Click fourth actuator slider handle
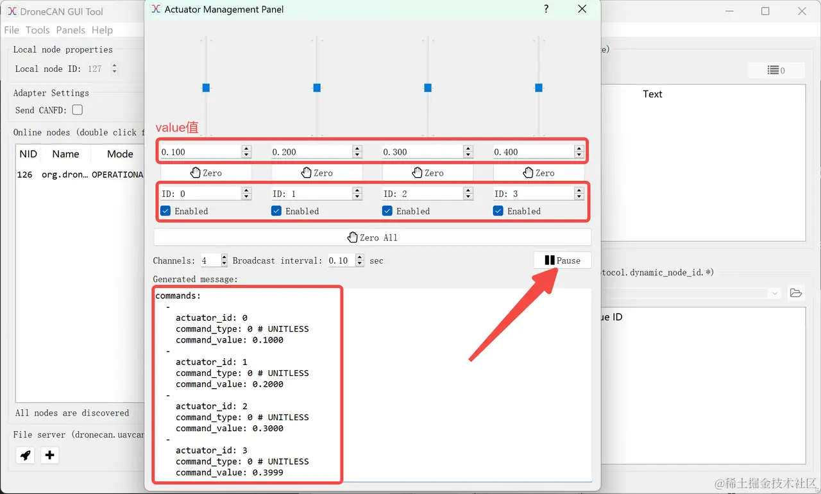This screenshot has height=494, width=821. point(539,88)
